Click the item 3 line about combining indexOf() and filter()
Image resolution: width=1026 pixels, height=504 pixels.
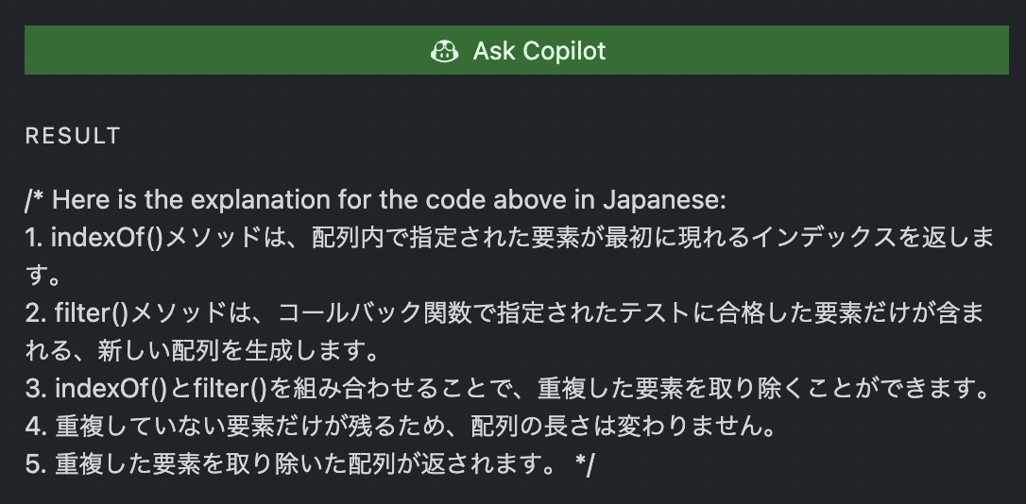pos(508,388)
